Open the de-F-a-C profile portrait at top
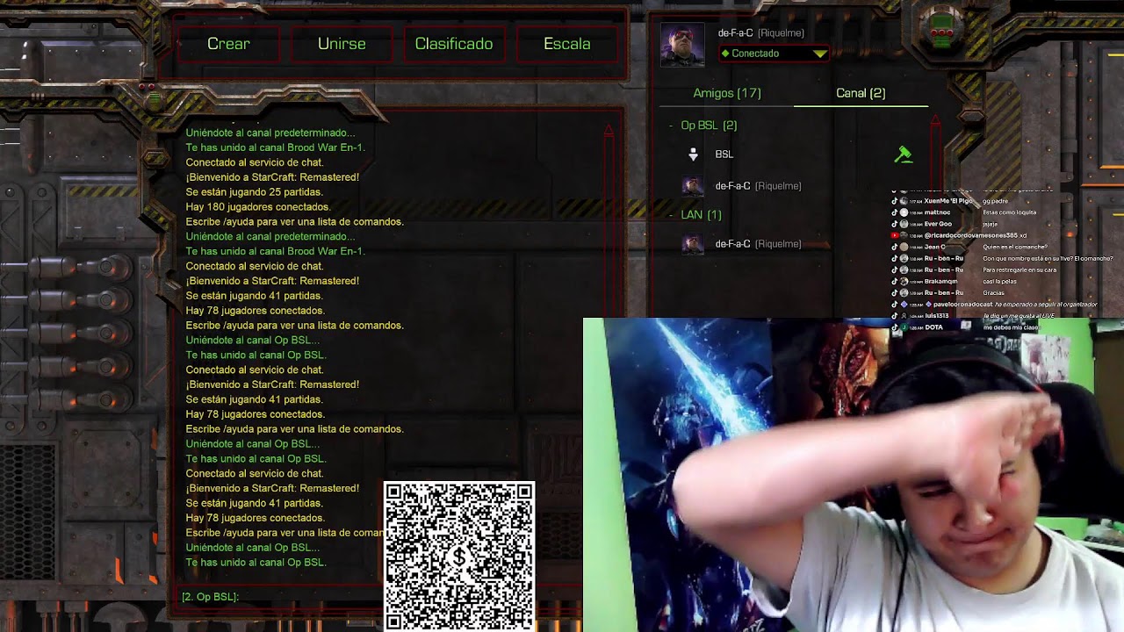Viewport: 1124px width, 632px height. 682,45
